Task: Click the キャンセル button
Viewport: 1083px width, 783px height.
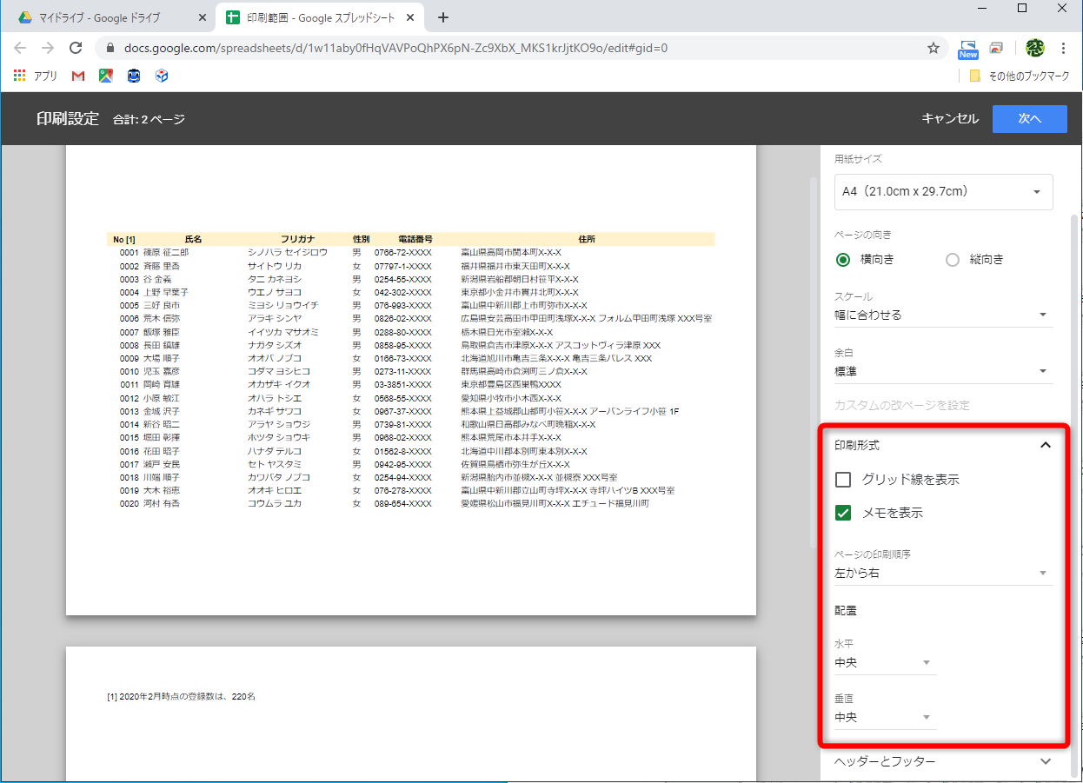Action: click(950, 119)
